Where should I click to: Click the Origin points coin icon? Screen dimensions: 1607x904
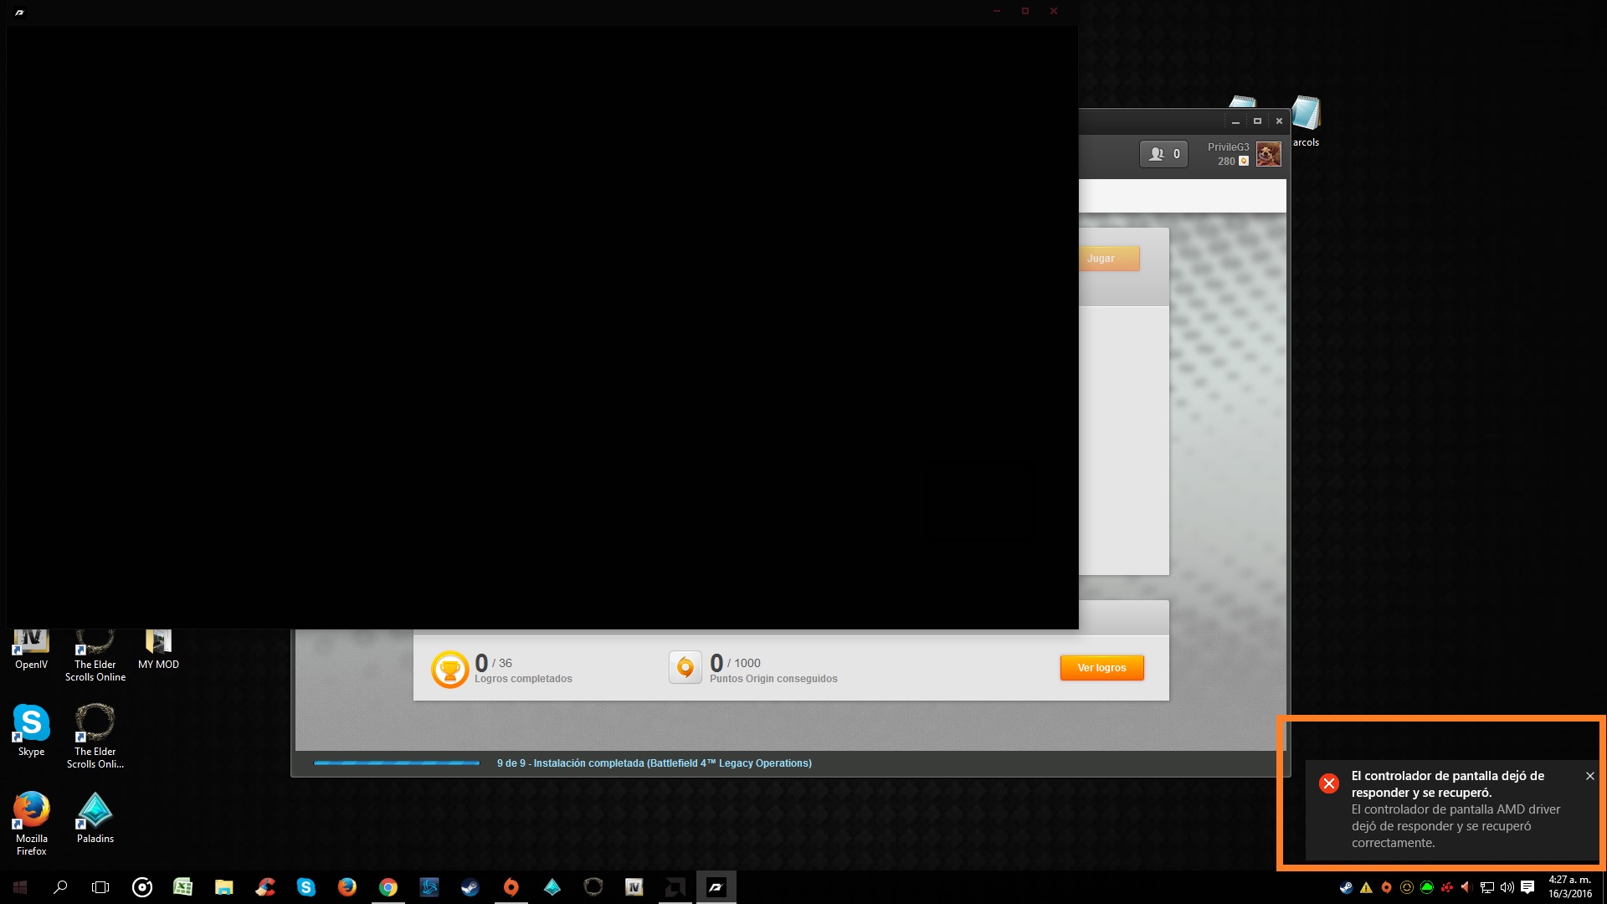[685, 668]
